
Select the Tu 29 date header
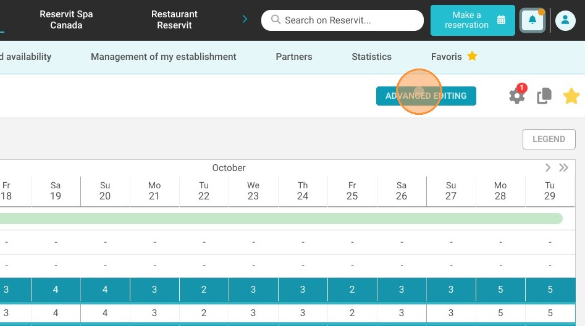550,191
